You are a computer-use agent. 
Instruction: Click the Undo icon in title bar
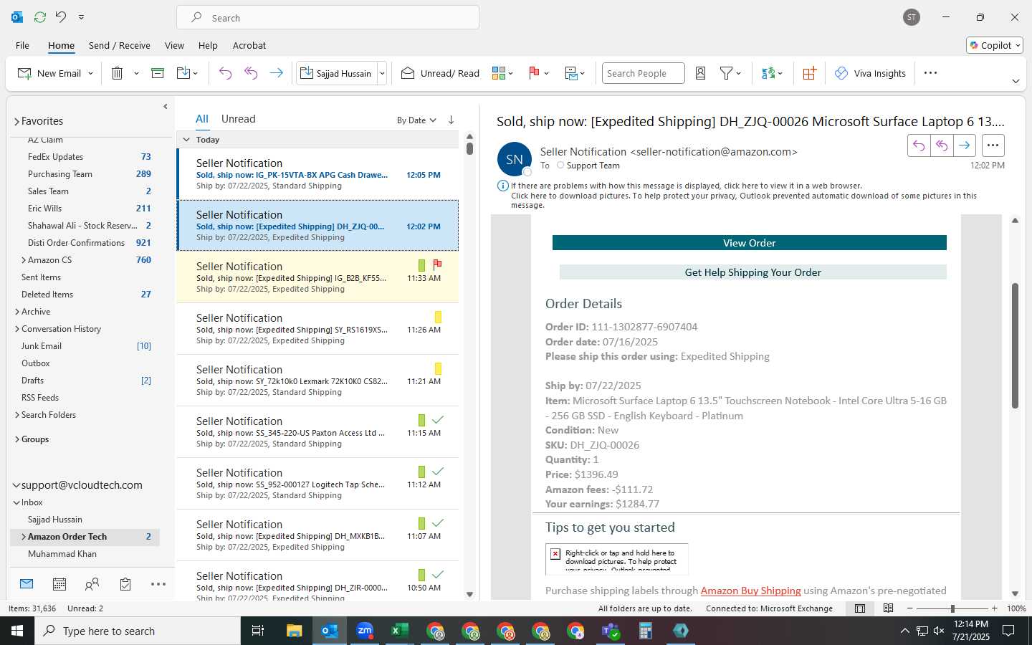[x=61, y=16]
